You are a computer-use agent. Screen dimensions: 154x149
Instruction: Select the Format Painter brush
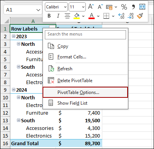[140, 16]
